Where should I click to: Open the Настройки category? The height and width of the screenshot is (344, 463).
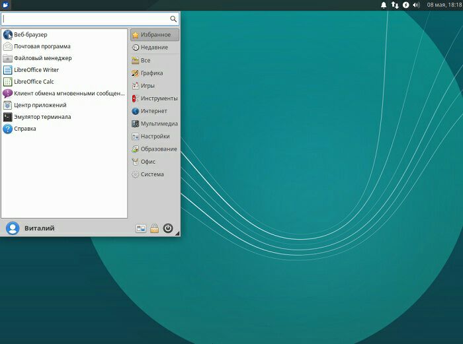[x=155, y=137]
